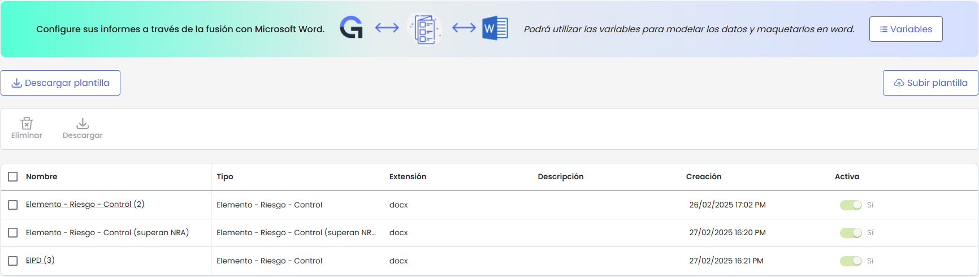Open the EIPD (3) template link

40,260
